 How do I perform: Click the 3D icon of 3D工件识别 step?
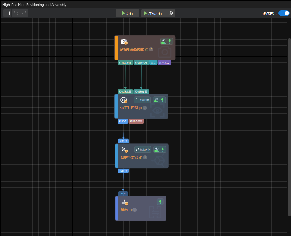click(x=124, y=100)
